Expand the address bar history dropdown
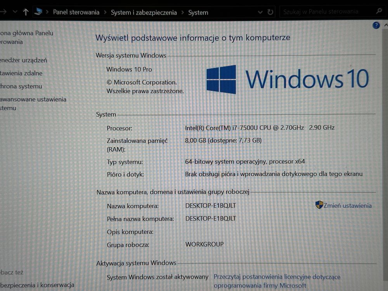The image size is (388, 291). [260, 12]
